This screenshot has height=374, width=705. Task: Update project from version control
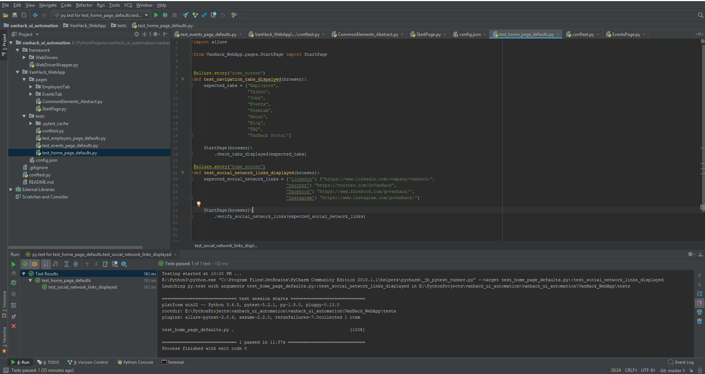click(186, 15)
